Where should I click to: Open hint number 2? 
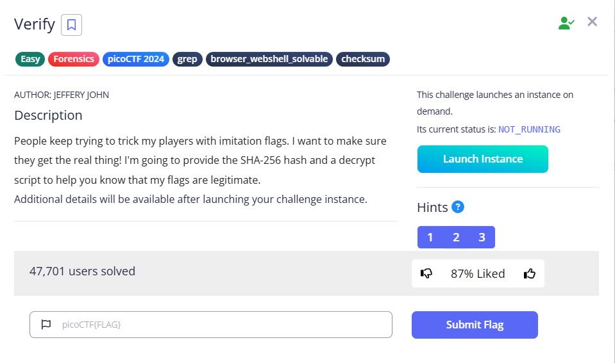[x=456, y=238]
